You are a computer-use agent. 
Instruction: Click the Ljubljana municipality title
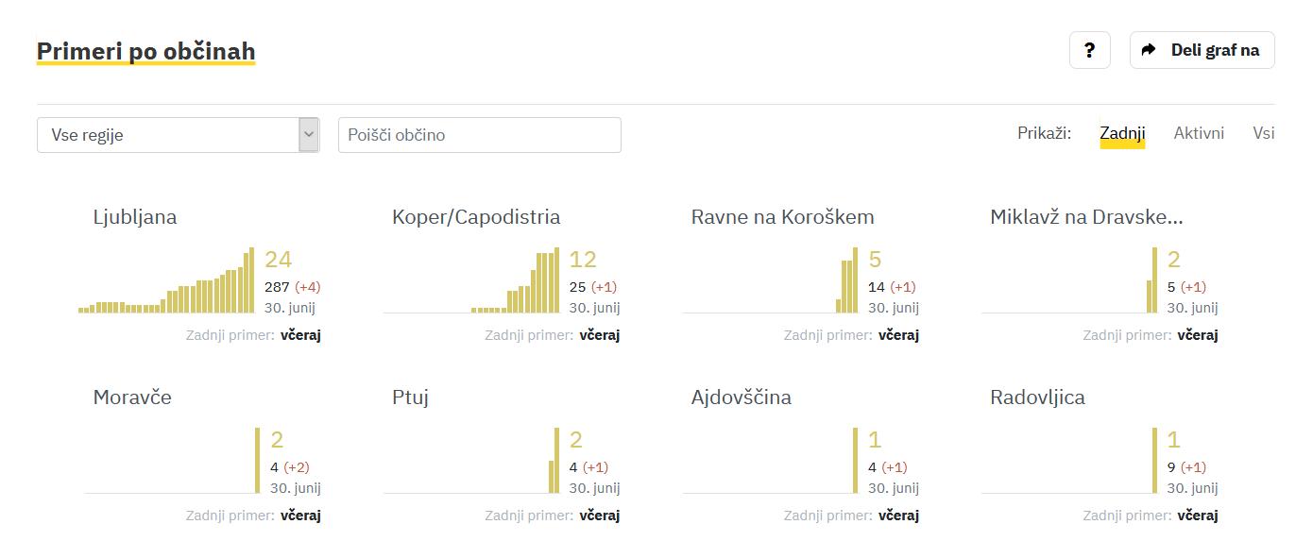(x=135, y=217)
